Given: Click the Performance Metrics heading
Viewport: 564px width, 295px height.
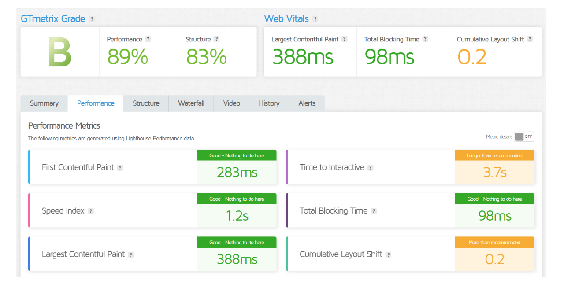Looking at the screenshot, I should (x=64, y=126).
